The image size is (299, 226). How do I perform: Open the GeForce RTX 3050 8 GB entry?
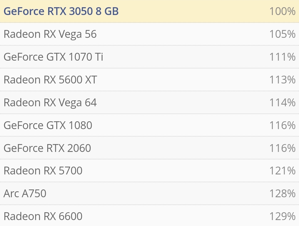point(61,11)
